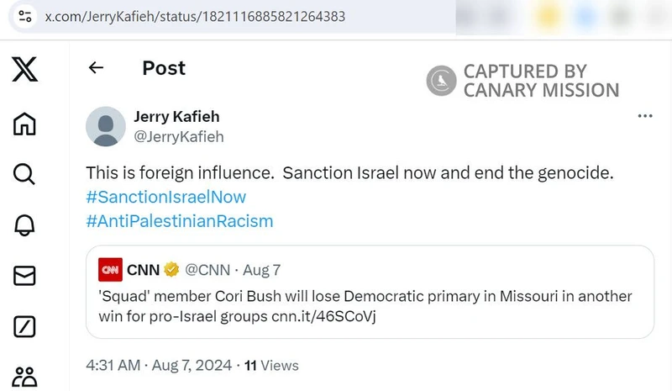Screen dimensions: 672x391
Task: Open the Messages envelope icon
Action: tap(24, 275)
